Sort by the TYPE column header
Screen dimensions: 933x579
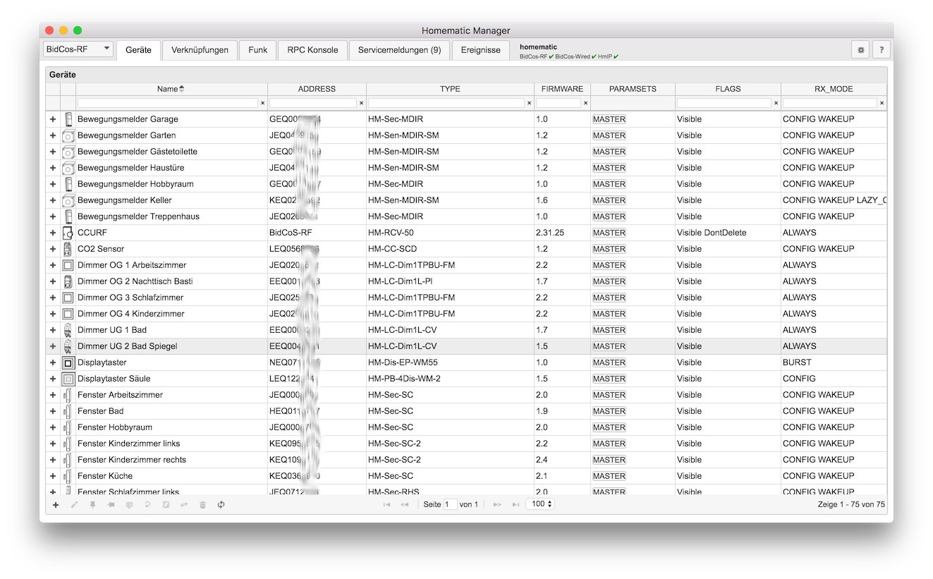point(450,89)
